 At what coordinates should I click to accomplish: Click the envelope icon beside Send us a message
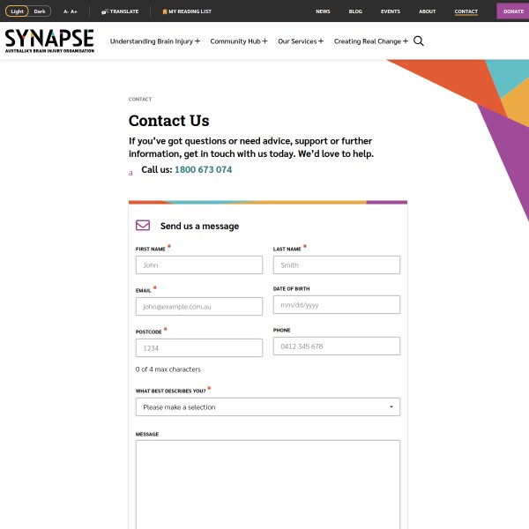point(143,226)
